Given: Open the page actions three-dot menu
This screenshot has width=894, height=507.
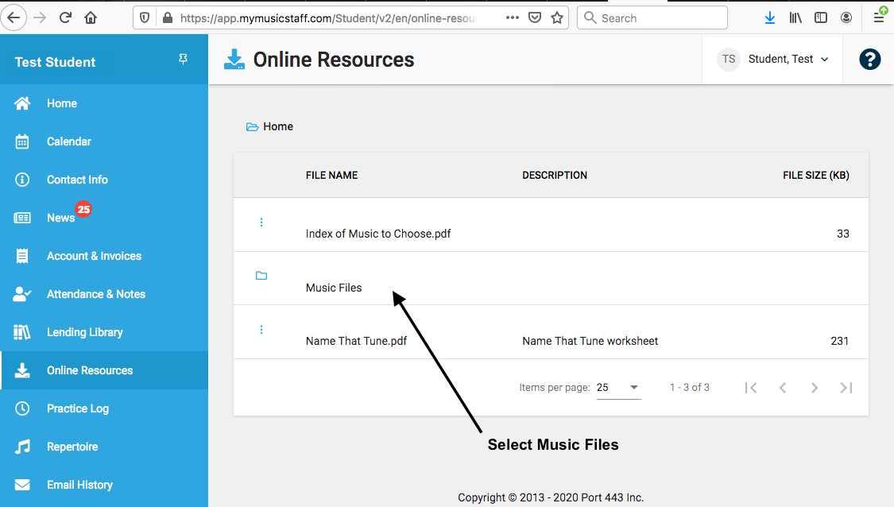Looking at the screenshot, I should (512, 17).
